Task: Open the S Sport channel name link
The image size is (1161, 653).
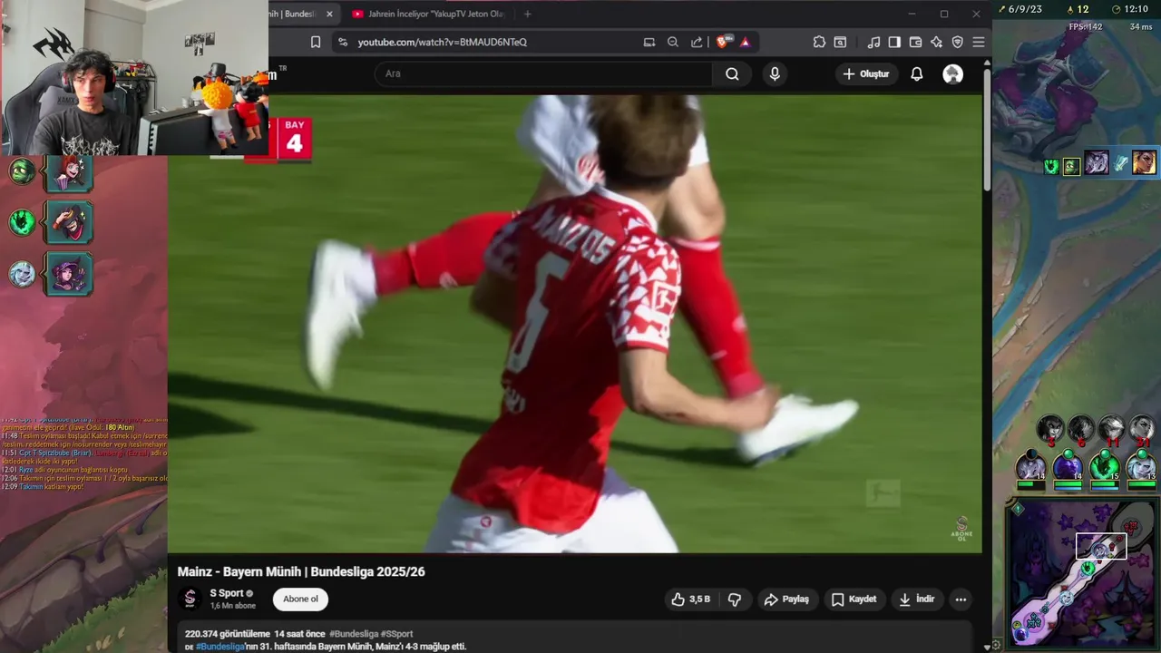Action: click(x=227, y=593)
